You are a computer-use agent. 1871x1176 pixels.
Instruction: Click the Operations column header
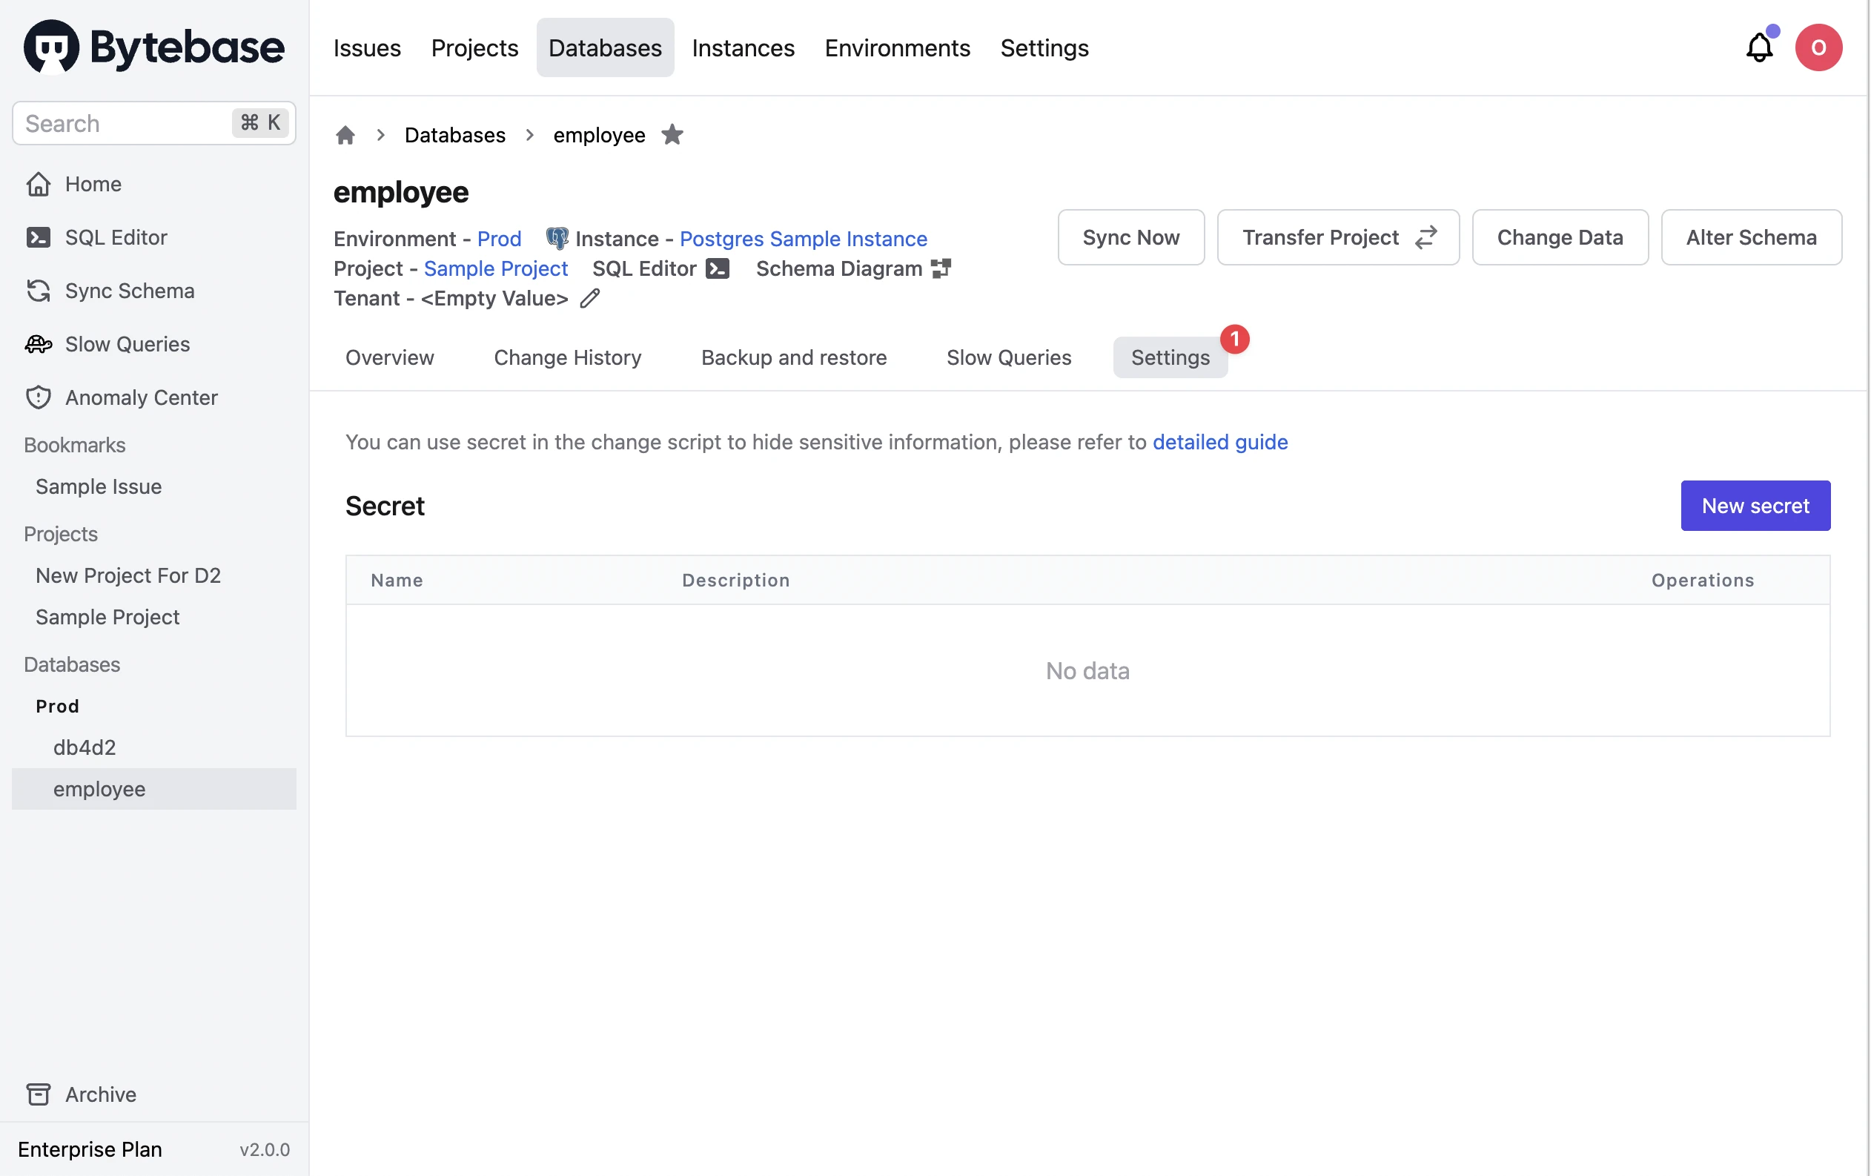[1703, 580]
